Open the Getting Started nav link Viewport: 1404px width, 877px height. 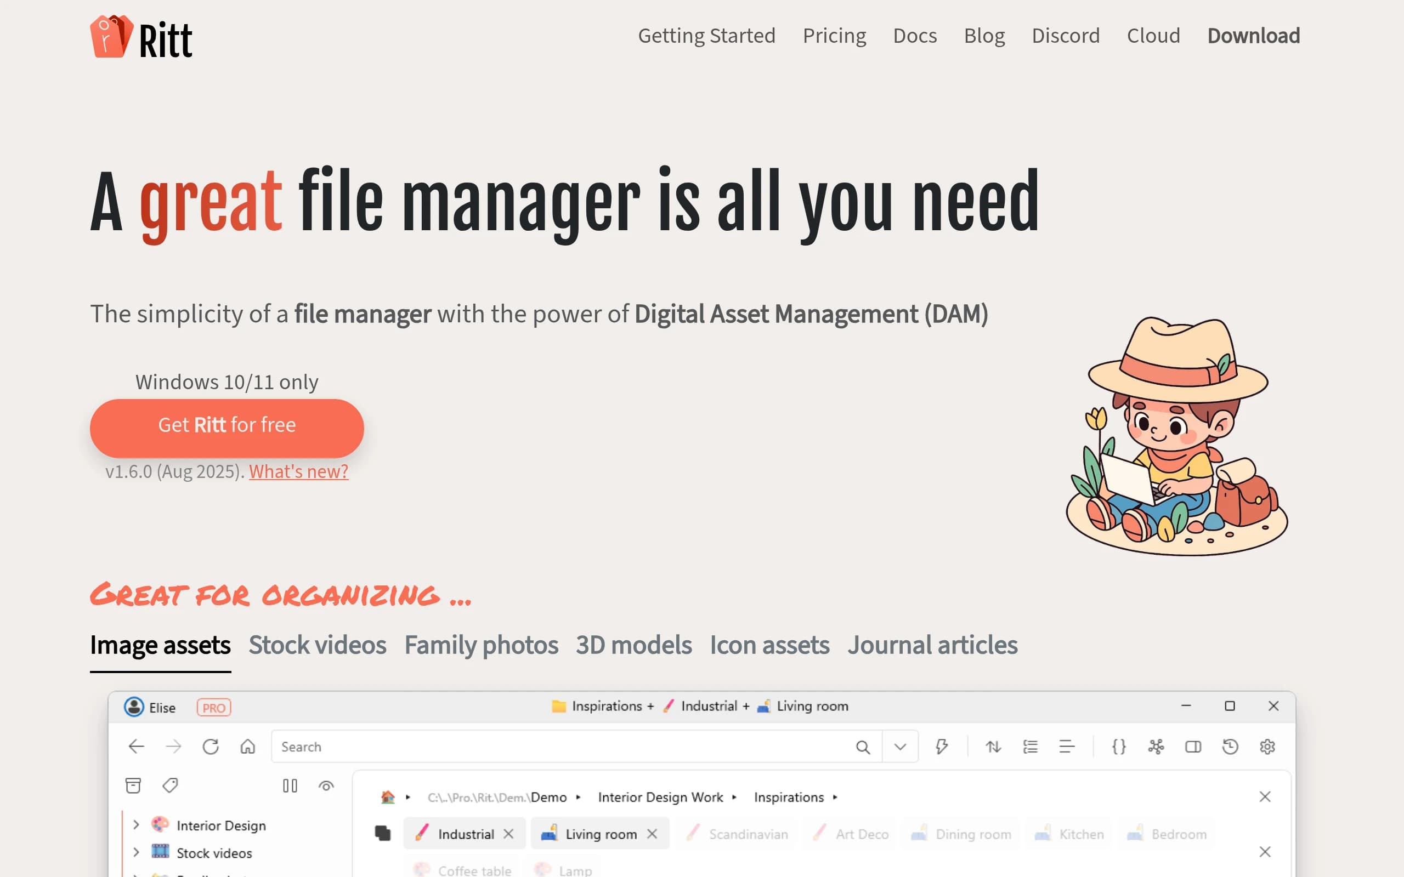click(706, 36)
